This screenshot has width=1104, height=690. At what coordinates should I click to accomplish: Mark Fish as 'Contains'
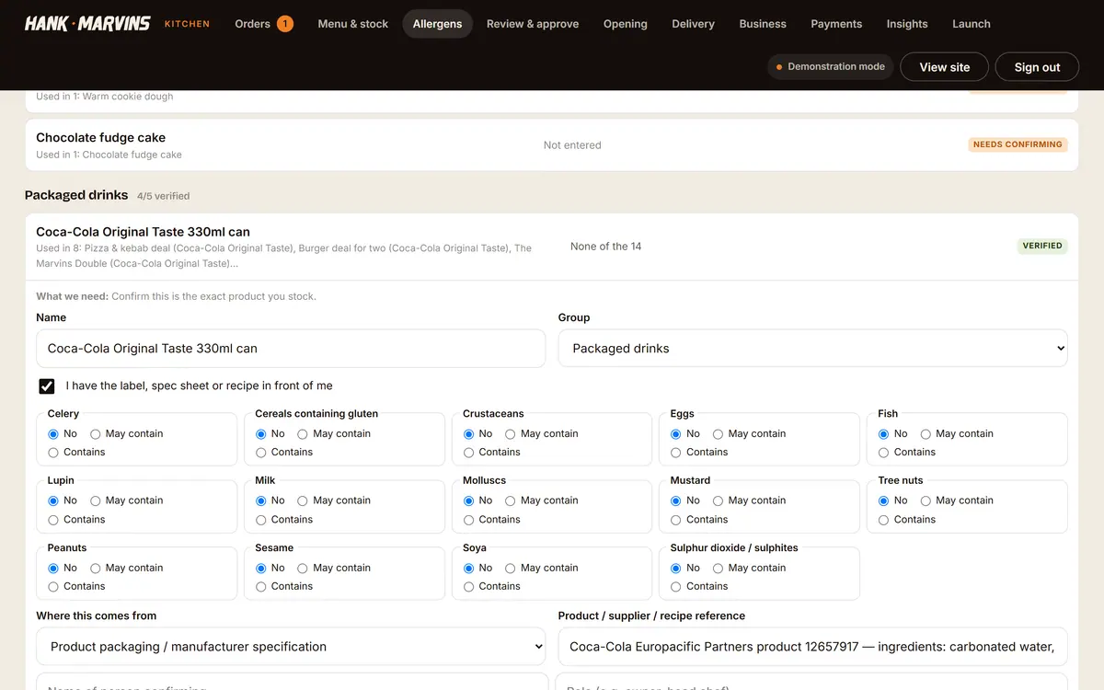884,453
